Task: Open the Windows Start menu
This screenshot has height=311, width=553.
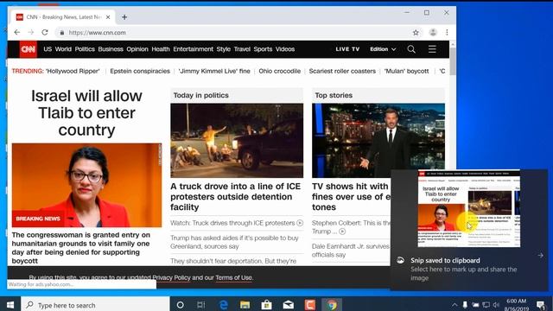Action: 10,305
